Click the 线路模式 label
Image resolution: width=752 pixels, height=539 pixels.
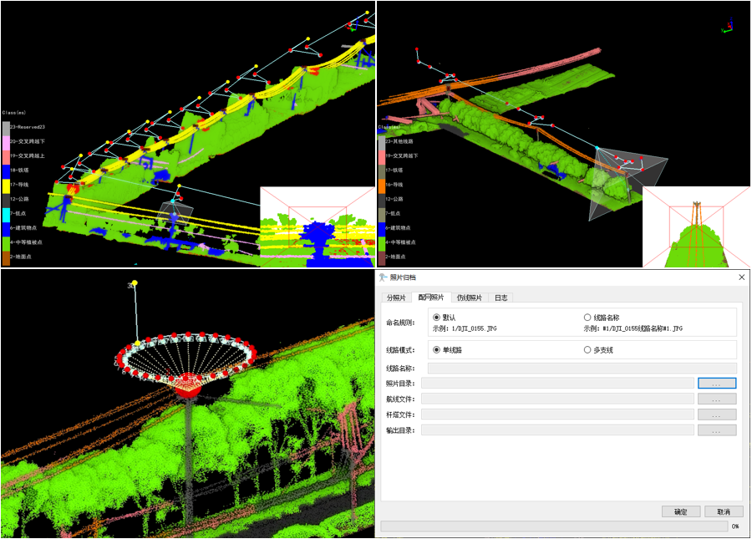(x=400, y=350)
